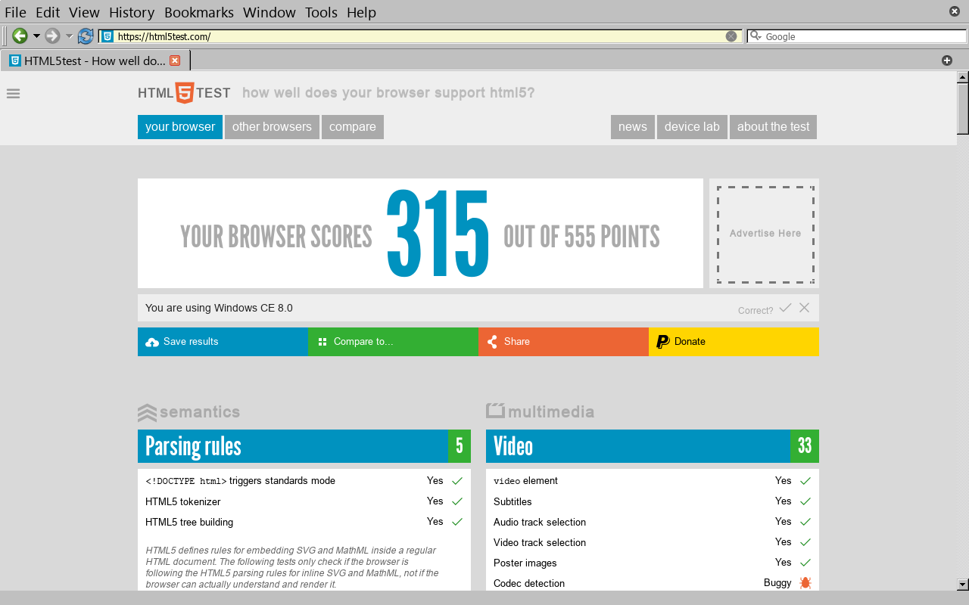
Task: Open the File menu
Action: [x=15, y=12]
